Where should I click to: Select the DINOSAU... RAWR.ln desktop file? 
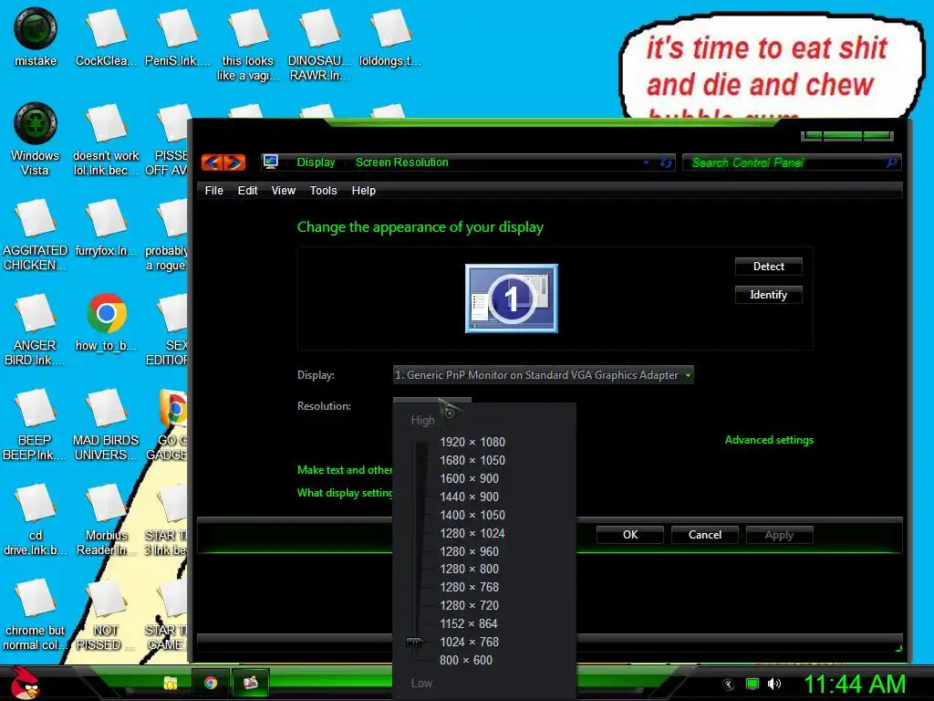319,44
